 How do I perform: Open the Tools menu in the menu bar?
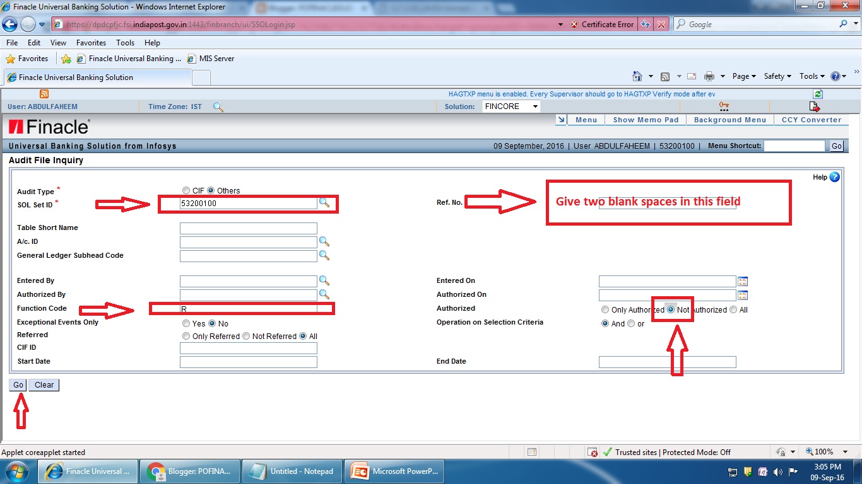pos(124,42)
